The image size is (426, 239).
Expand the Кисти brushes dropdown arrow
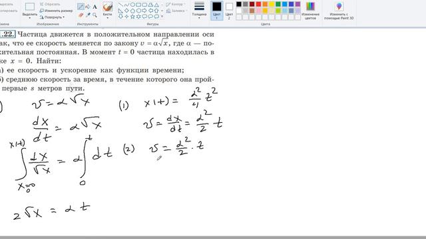(108, 18)
